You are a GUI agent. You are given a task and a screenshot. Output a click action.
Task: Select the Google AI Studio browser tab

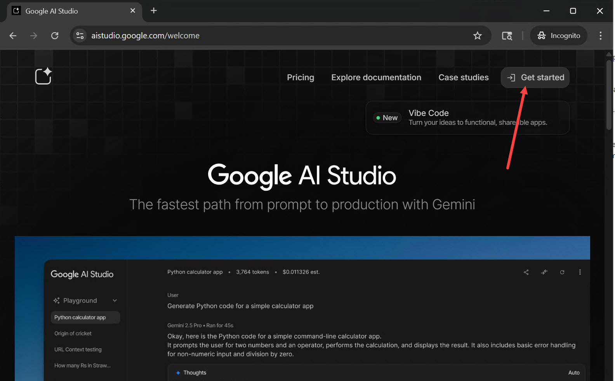point(74,11)
